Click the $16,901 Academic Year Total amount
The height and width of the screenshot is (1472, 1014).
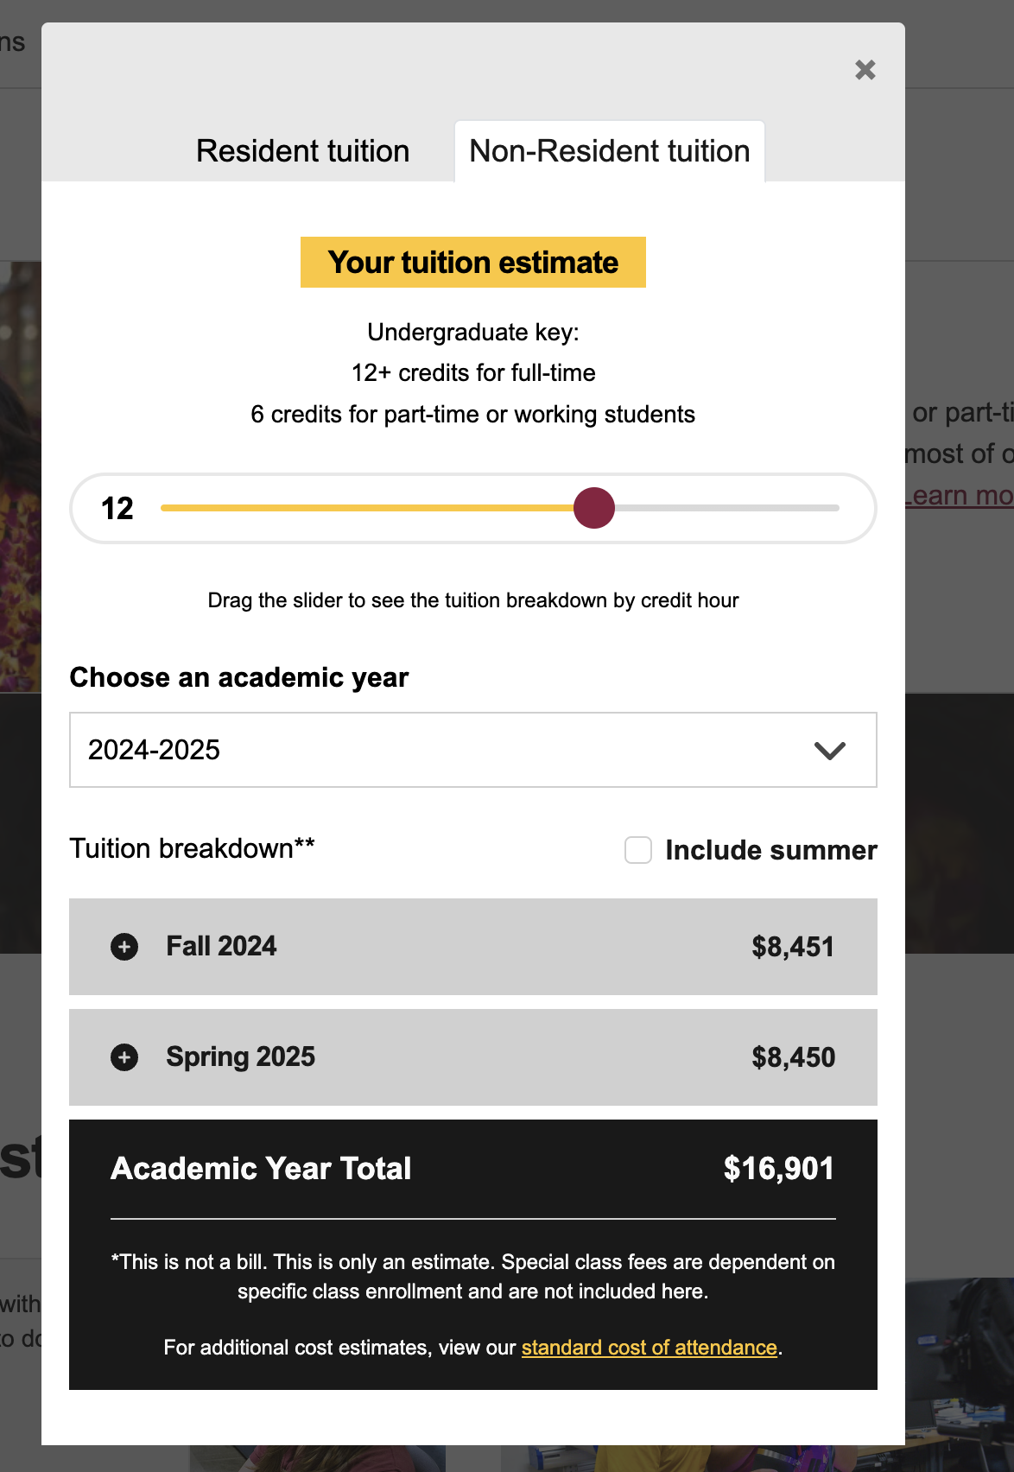778,1169
